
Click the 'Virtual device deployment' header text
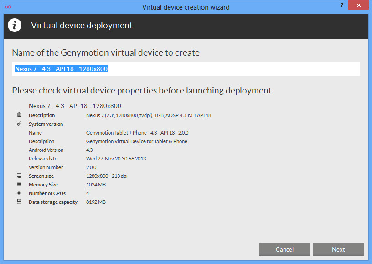click(82, 25)
